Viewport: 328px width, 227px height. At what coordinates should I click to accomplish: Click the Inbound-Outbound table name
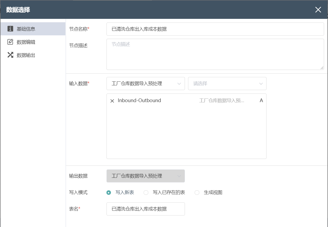[x=139, y=101]
